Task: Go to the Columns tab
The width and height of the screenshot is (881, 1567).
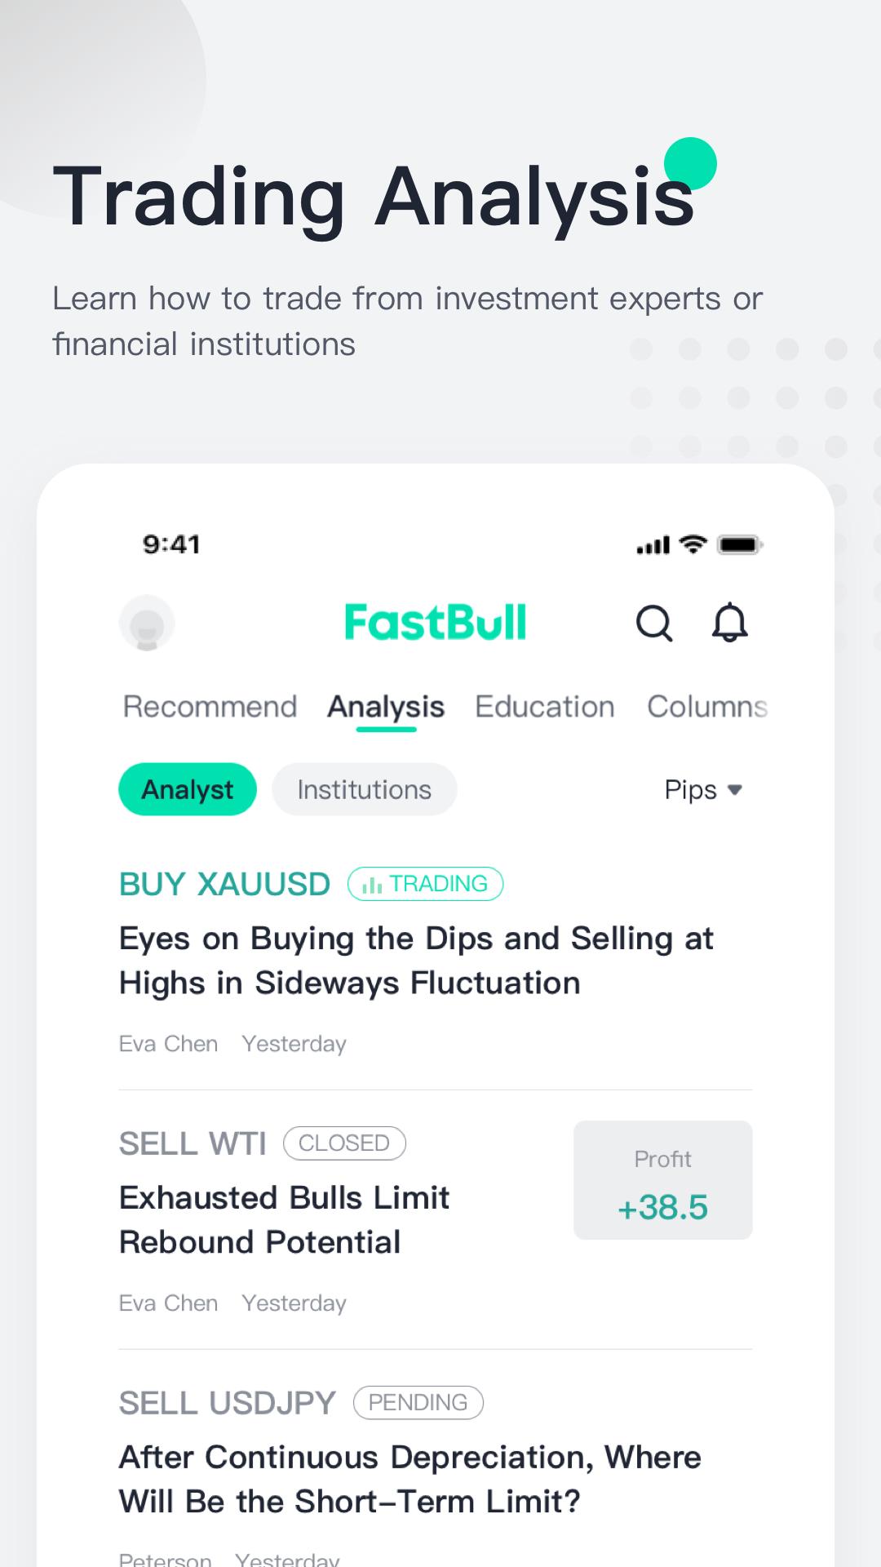Action: coord(706,707)
